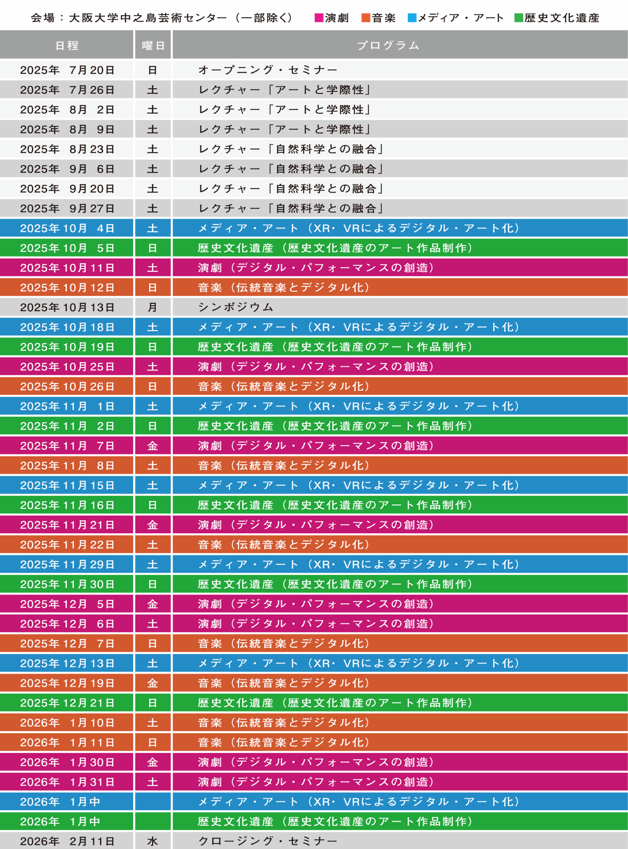Click the 音楽 program on 10月12日 row
Screen dimensions: 628x849
click(x=284, y=288)
